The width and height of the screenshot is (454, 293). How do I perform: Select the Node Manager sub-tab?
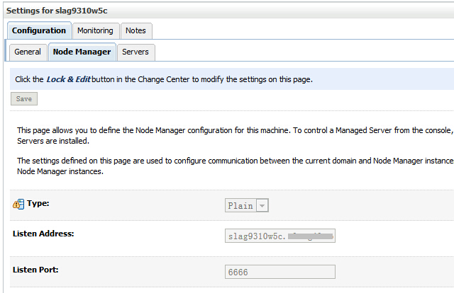[82, 52]
